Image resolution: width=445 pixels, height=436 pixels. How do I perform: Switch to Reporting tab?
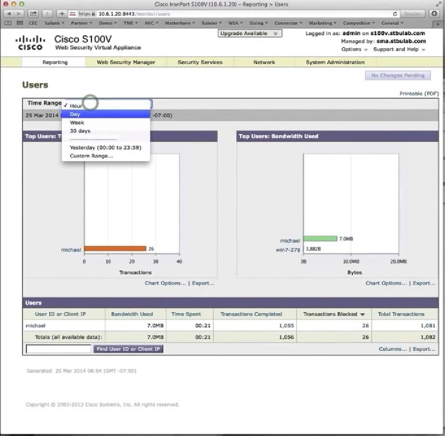pyautogui.click(x=55, y=62)
